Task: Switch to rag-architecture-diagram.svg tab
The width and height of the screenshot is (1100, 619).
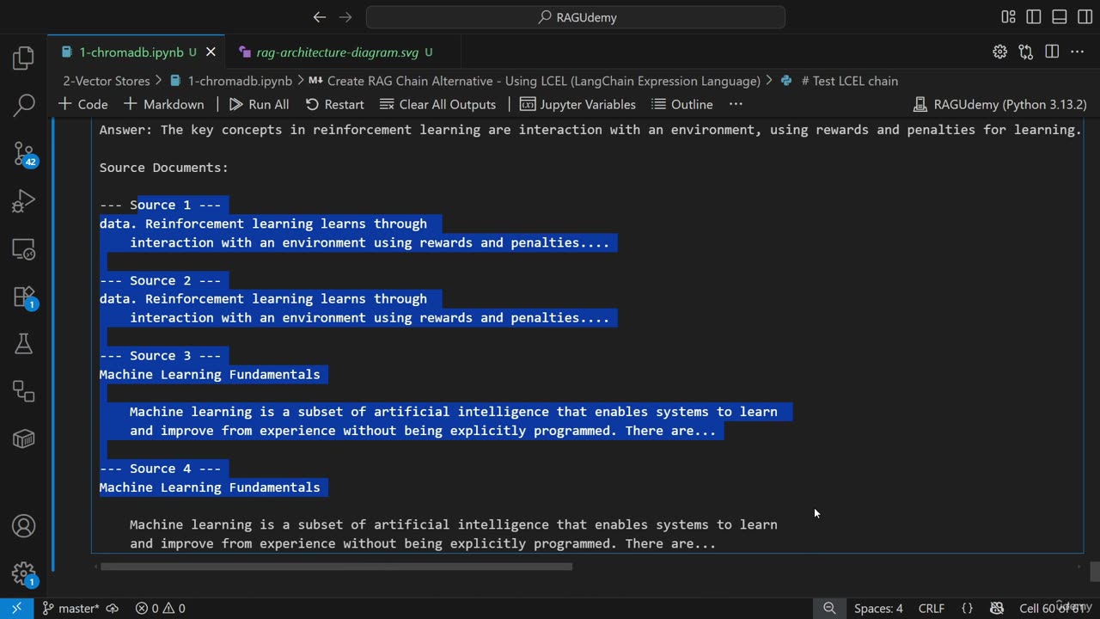Action: click(x=337, y=52)
